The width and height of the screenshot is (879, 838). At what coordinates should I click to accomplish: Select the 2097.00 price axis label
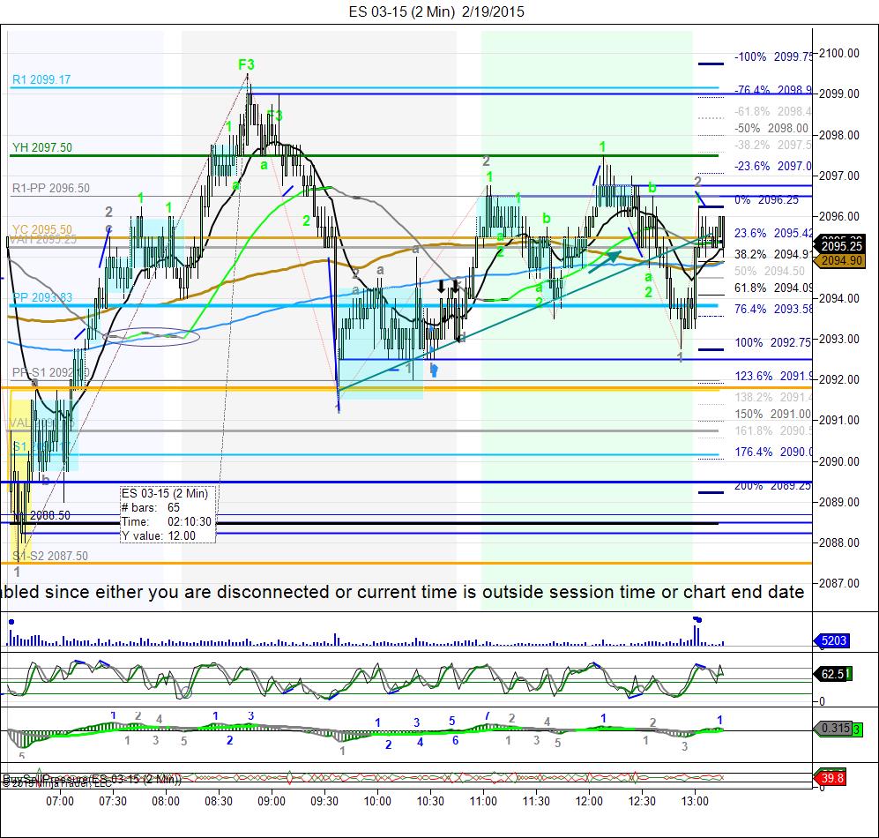tap(839, 176)
